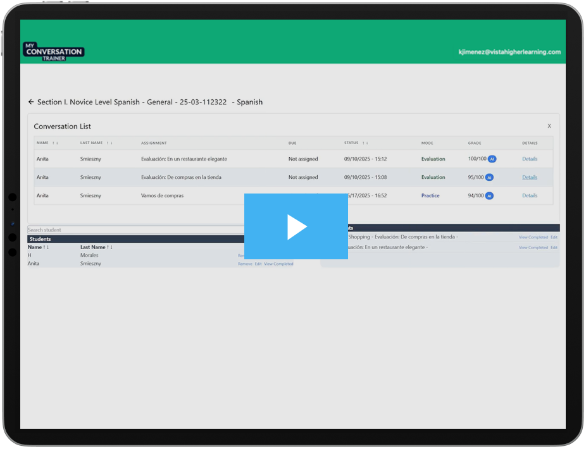Toggle sorting by Name in the Students panel
Image resolution: width=586 pixels, height=449 pixels.
pyautogui.click(x=45, y=247)
